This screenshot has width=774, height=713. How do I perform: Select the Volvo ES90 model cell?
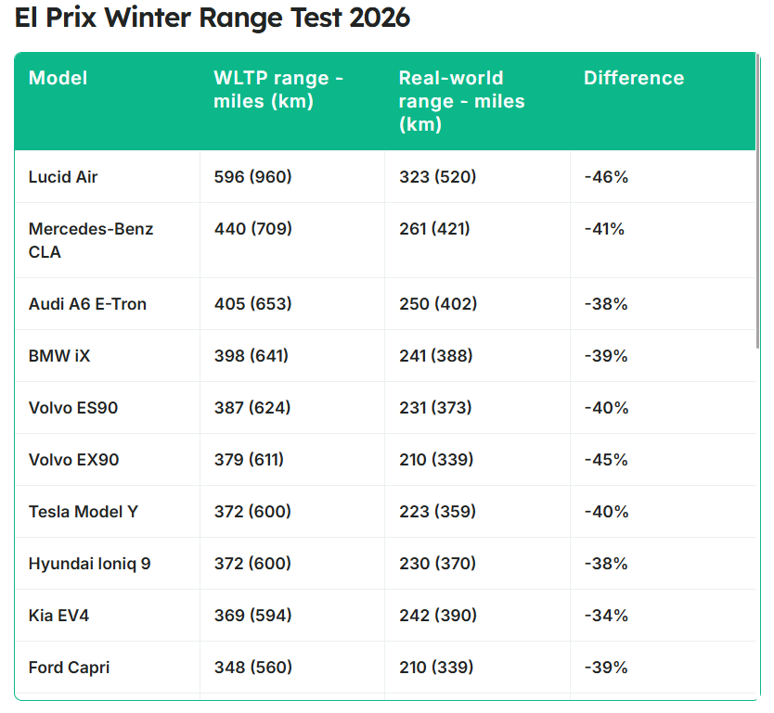click(x=73, y=408)
